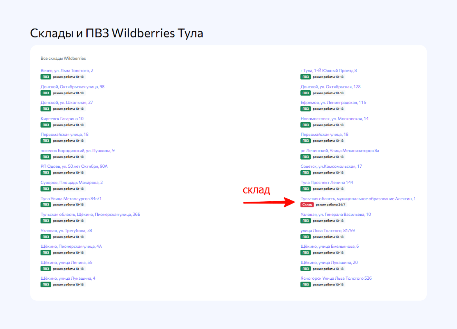Screen dimensions: 457x329
Task: Open Киреевск Гагарина 10 pickup point
Action: click(62, 119)
